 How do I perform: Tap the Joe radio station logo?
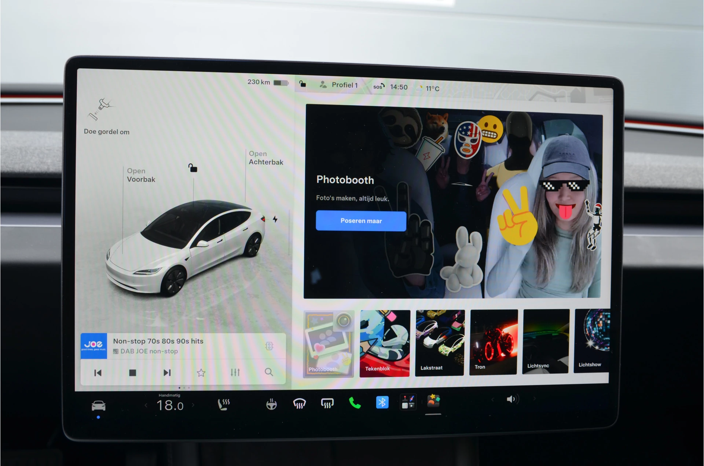pyautogui.click(x=93, y=346)
